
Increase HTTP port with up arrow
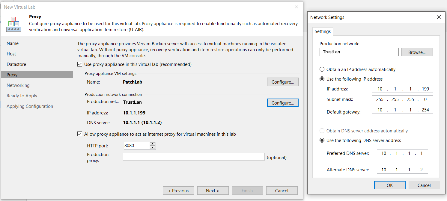153,144
